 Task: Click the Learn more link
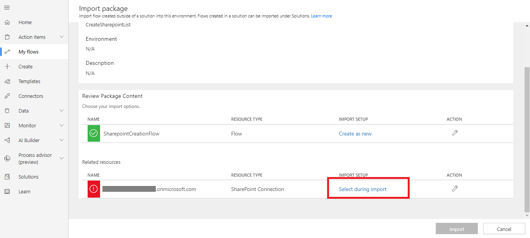(x=322, y=16)
